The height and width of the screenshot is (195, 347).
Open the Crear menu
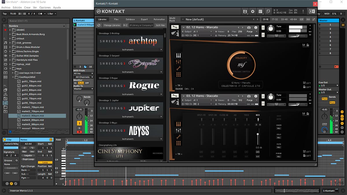point(27,8)
